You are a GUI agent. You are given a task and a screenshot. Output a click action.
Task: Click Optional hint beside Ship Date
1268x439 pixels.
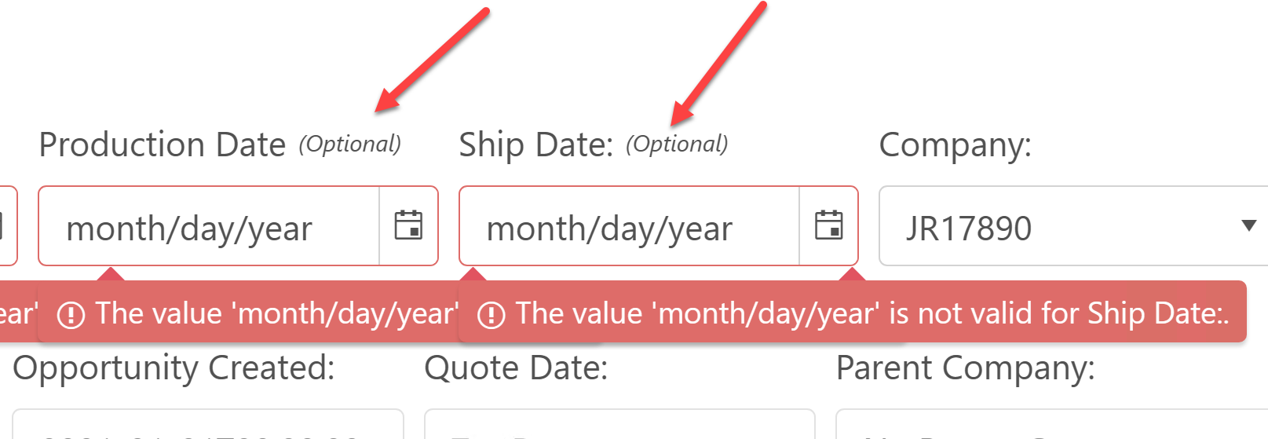coord(677,145)
